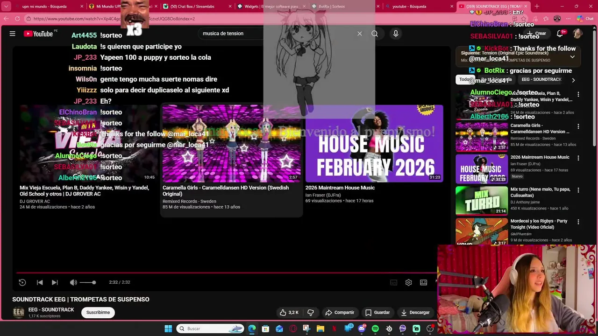Screen dimensions: 598x336
Task: Open the EEG - SOUNDTRACK channel name link
Action: click(x=51, y=310)
